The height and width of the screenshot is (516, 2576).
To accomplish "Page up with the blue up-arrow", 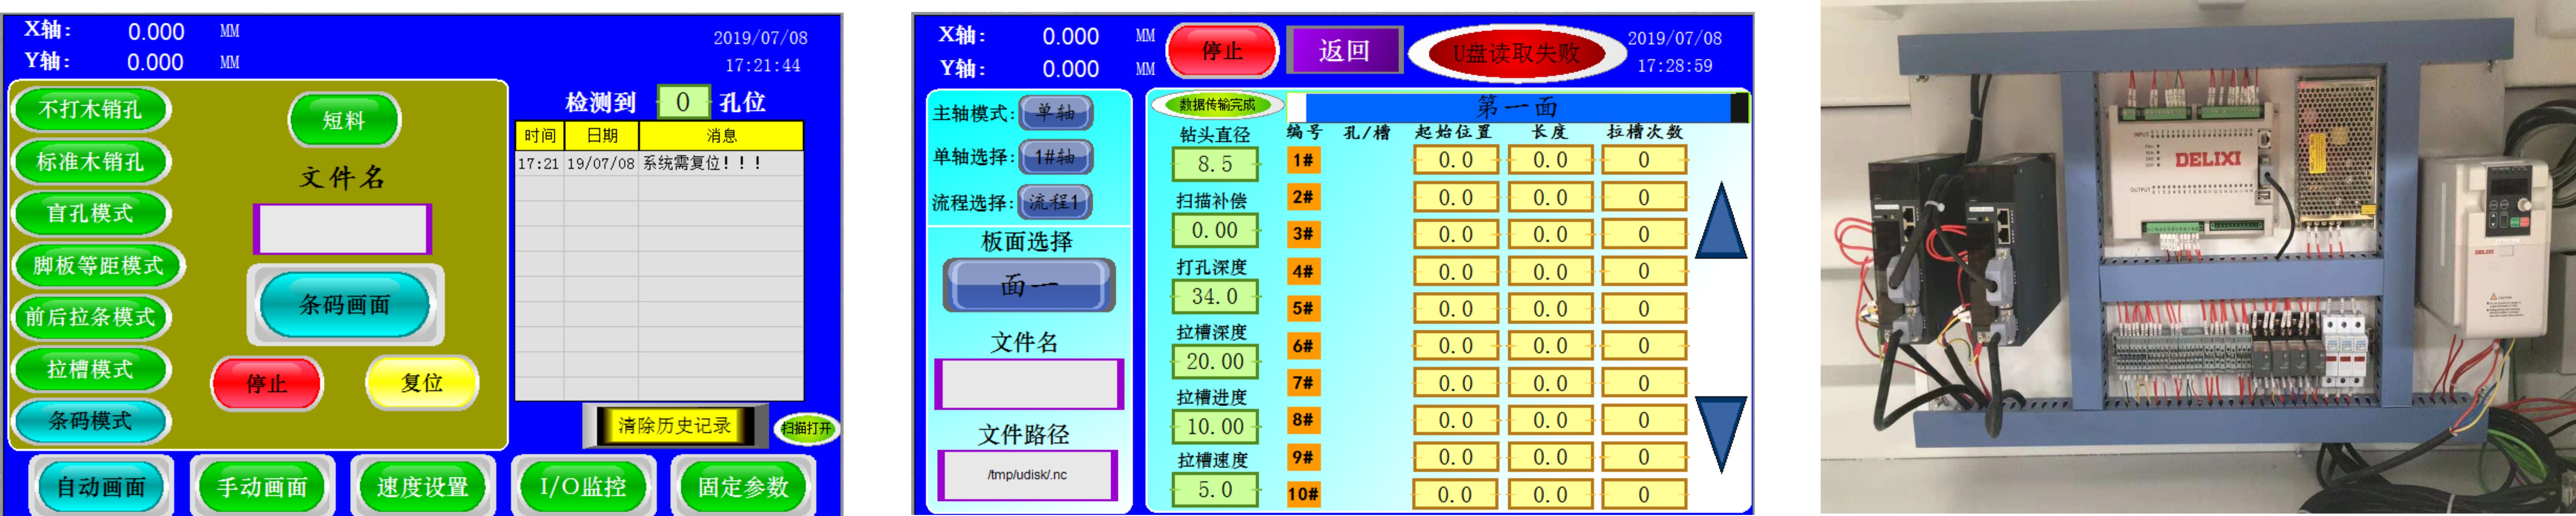I will tap(1721, 221).
